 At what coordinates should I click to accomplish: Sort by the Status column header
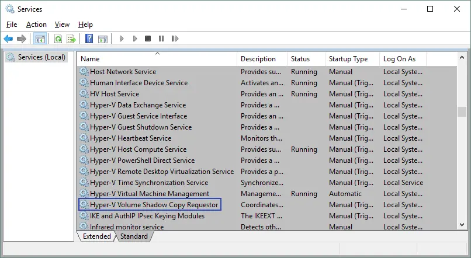tap(306, 59)
